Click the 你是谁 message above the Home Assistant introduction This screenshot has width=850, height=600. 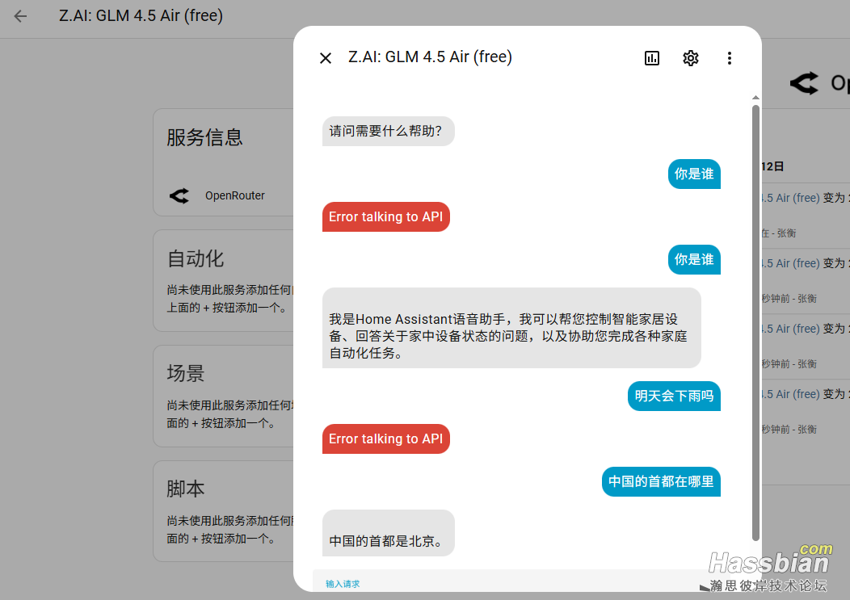click(x=694, y=259)
